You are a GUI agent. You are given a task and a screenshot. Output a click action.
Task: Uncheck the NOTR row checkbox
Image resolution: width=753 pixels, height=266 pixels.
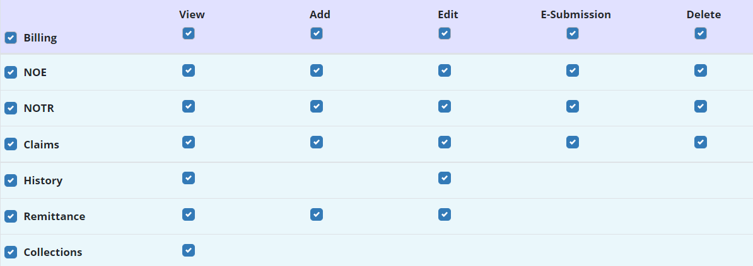tap(11, 108)
